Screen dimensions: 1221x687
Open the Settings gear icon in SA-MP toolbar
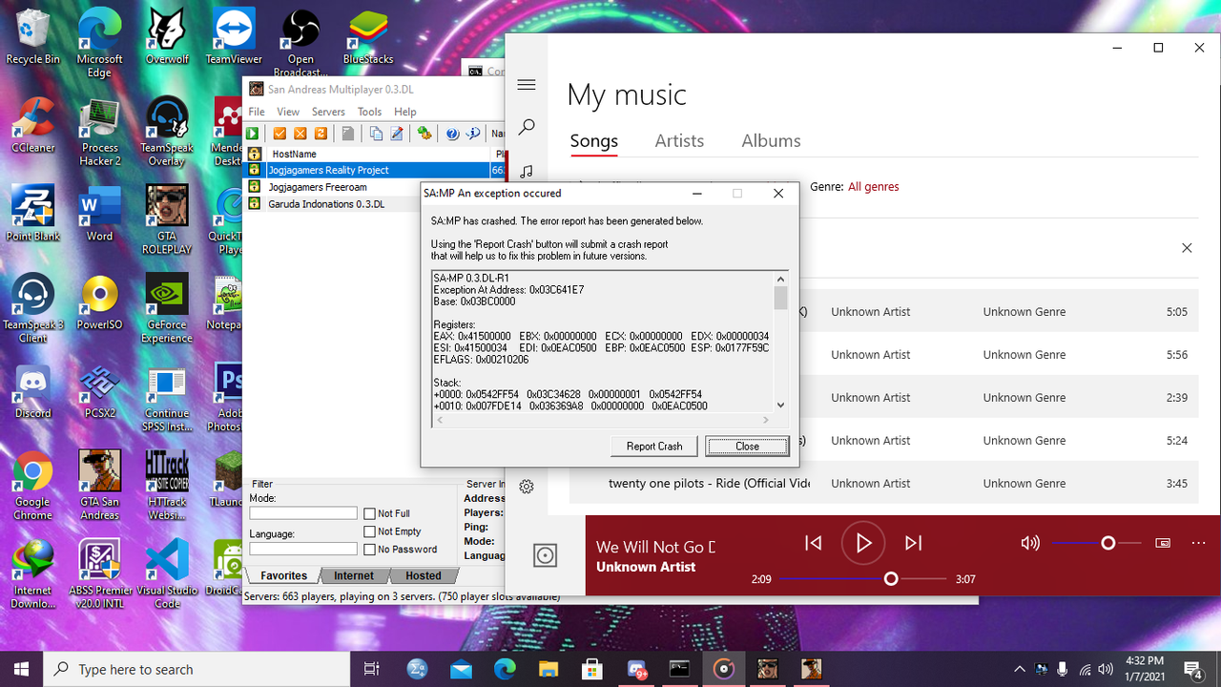[x=424, y=134]
